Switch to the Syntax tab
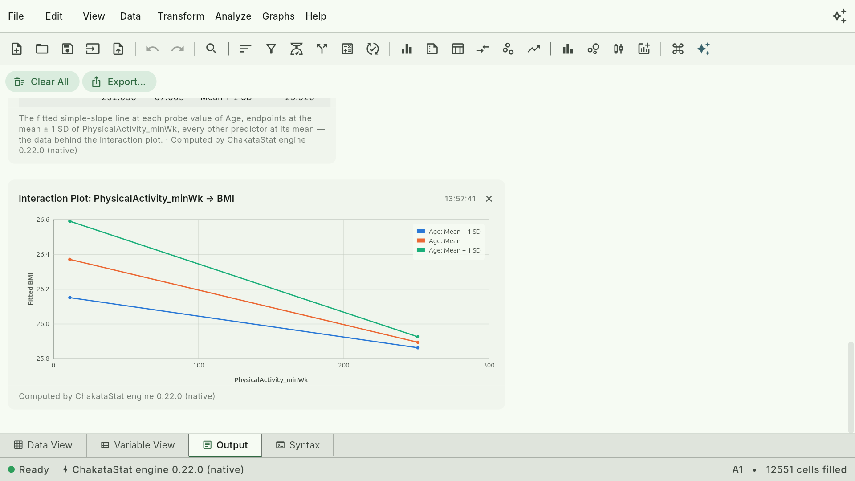The width and height of the screenshot is (855, 481). point(298,445)
